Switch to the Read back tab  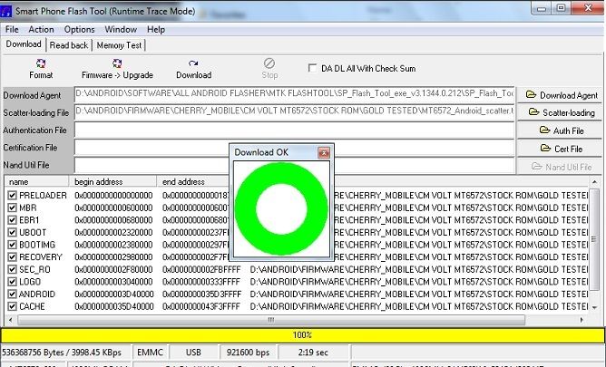pyautogui.click(x=69, y=44)
